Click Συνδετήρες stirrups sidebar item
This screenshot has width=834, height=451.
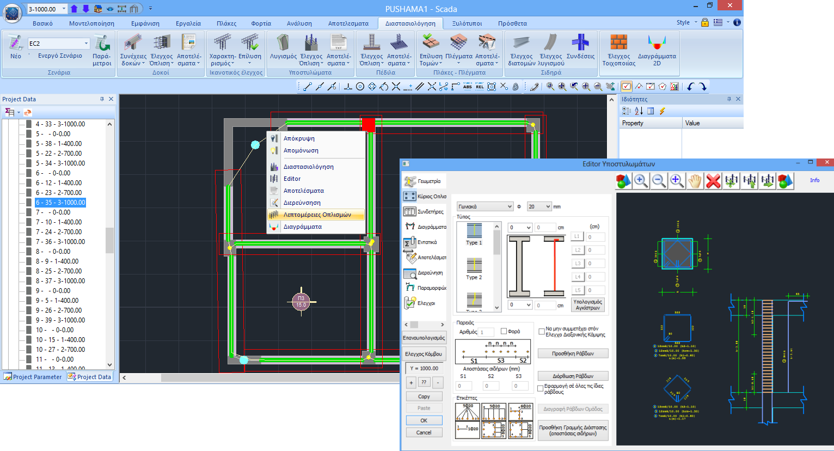(424, 211)
